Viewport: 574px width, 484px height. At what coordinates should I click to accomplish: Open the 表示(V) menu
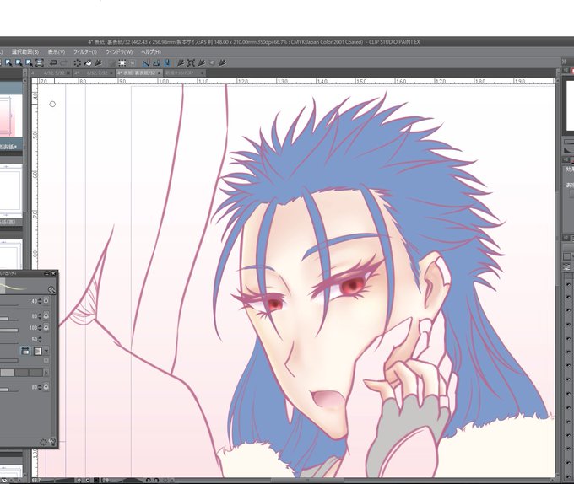coord(57,52)
